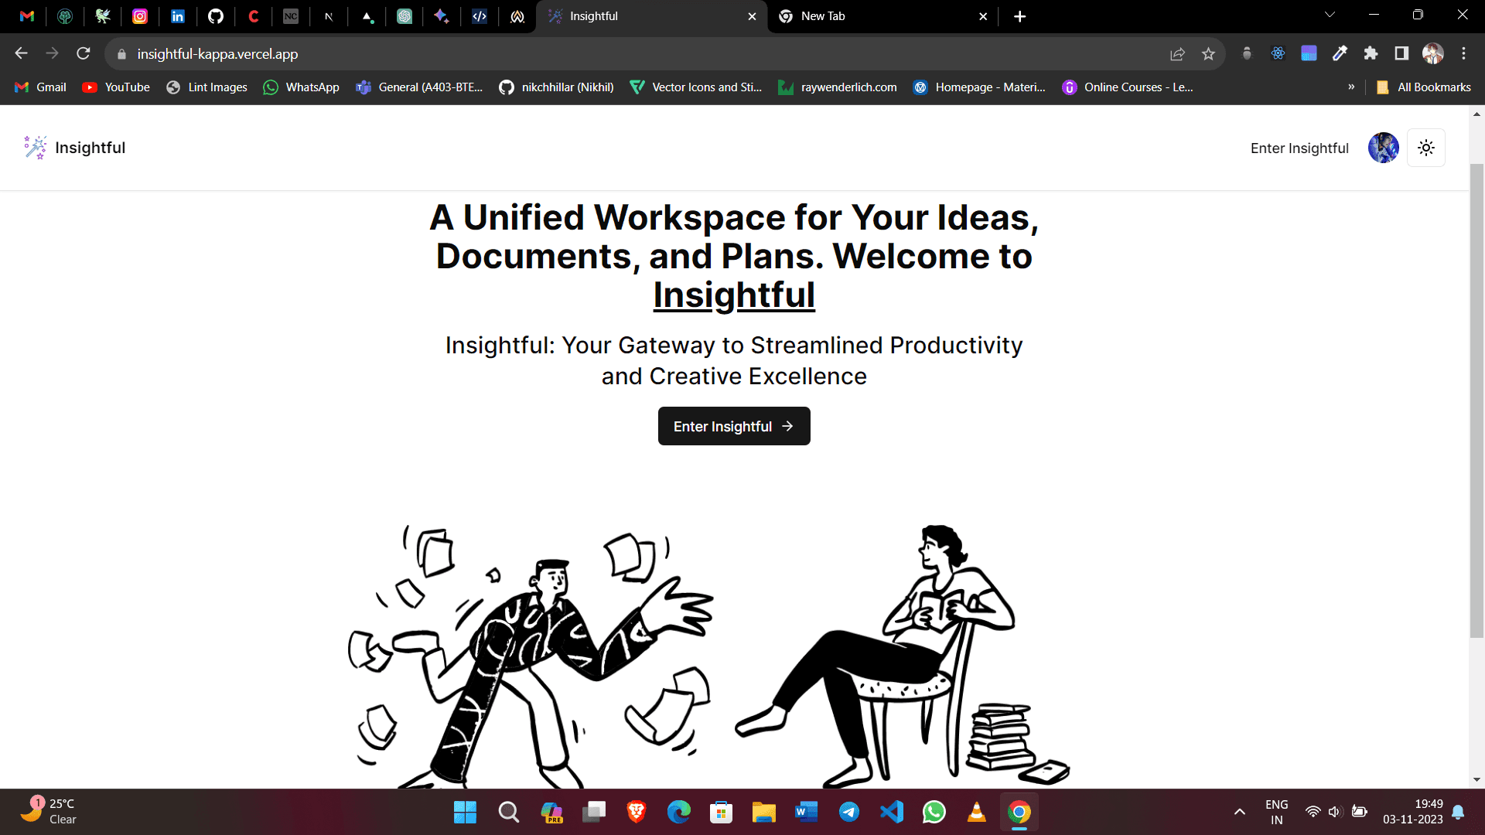Image resolution: width=1485 pixels, height=835 pixels.
Task: Click the page vertical scrollbar
Action: 1476,402
